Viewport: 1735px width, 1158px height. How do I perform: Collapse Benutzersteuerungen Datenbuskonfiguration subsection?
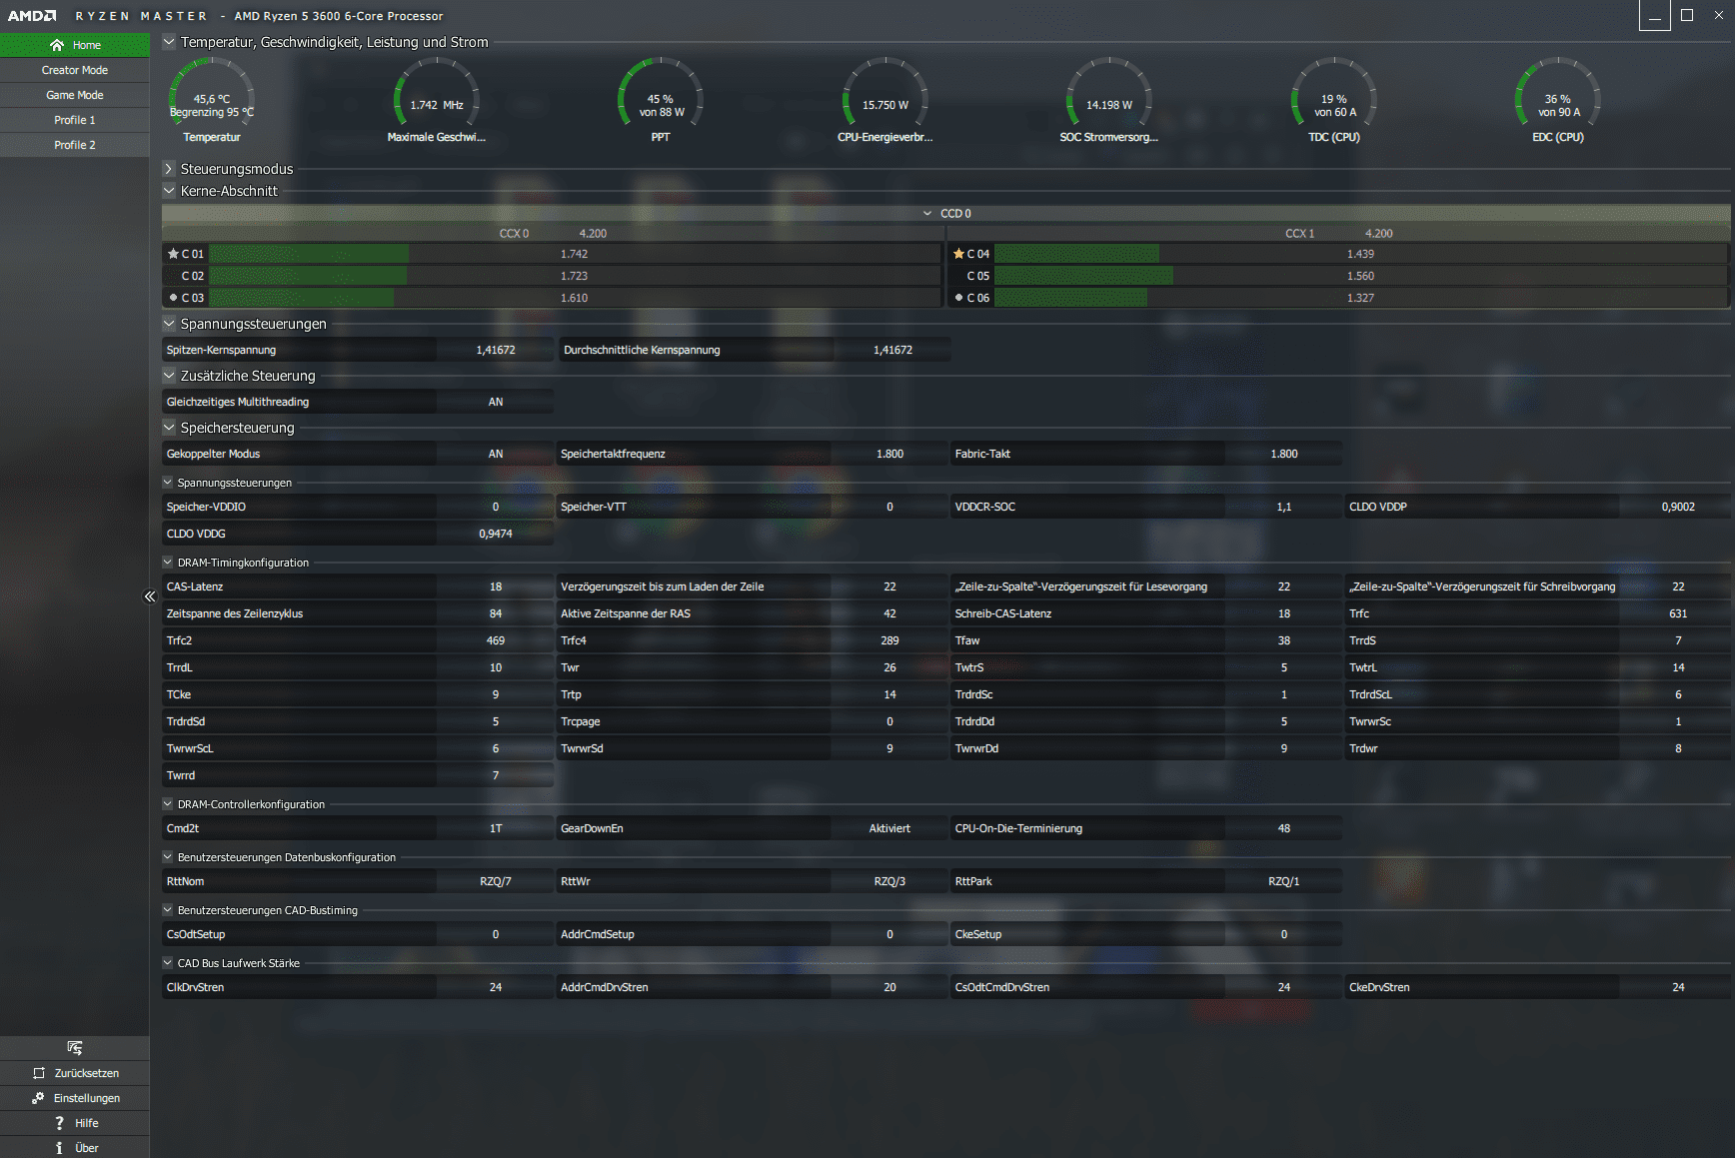[168, 857]
